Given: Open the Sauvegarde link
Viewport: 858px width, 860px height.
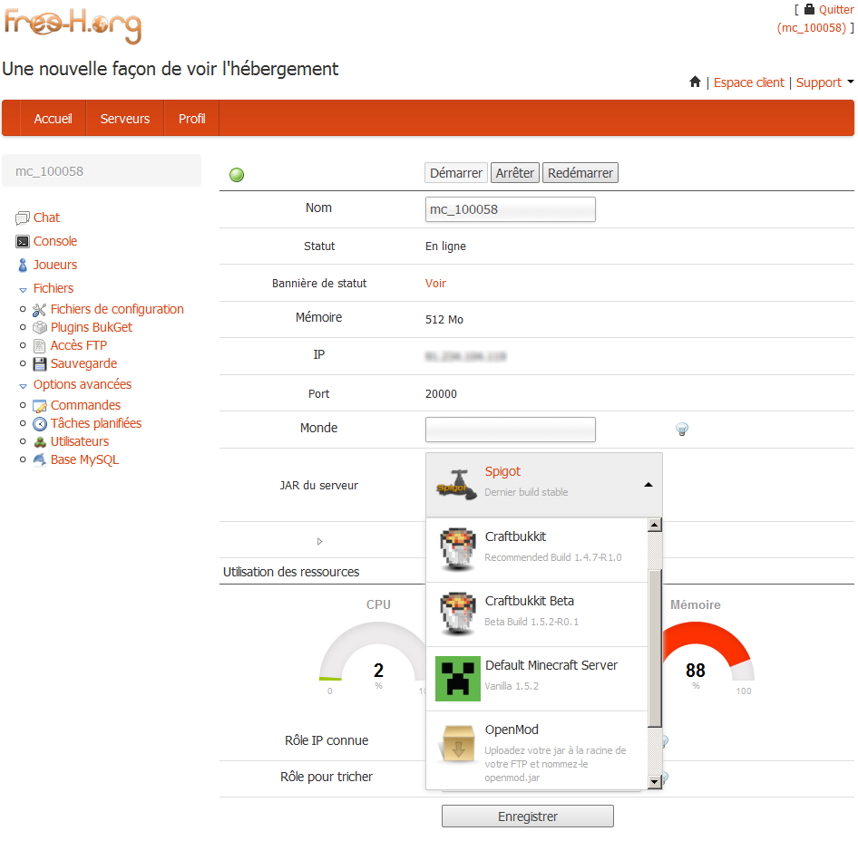Looking at the screenshot, I should click(x=83, y=363).
